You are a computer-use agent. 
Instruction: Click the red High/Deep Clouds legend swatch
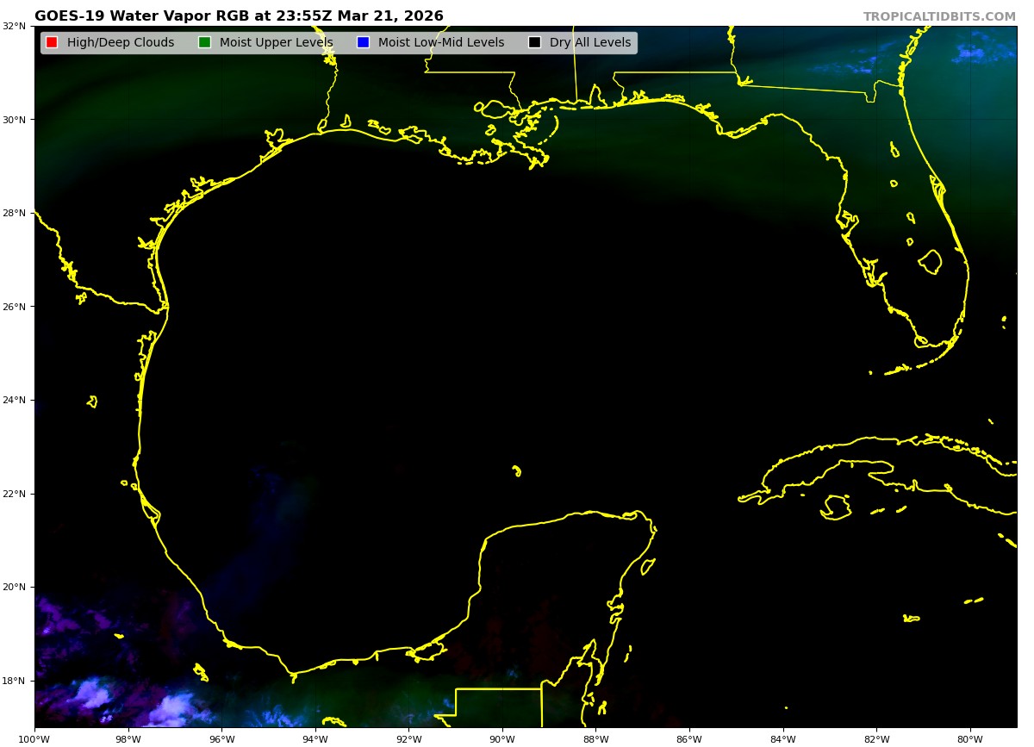click(x=52, y=43)
